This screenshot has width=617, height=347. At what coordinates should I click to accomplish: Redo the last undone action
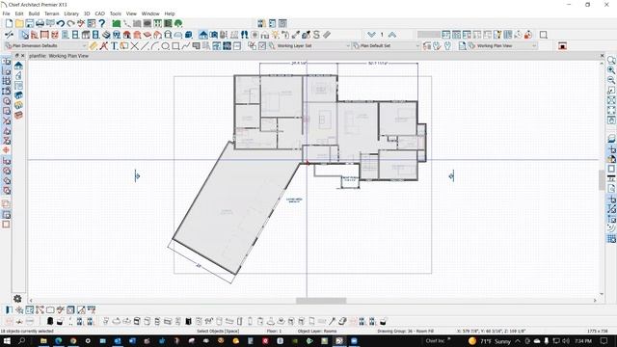pyautogui.click(x=70, y=23)
